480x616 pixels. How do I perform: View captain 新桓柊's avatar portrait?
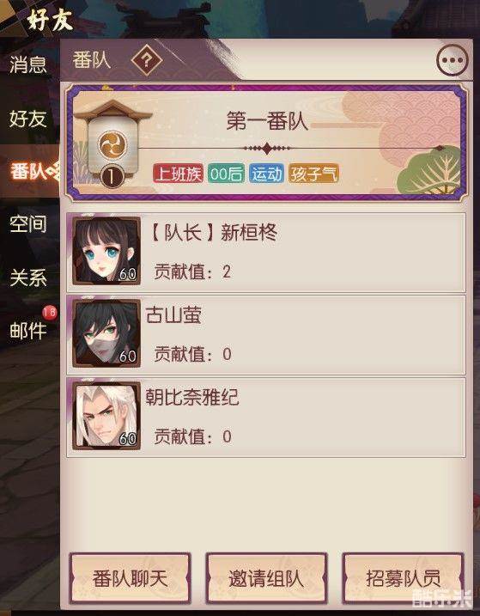(x=106, y=251)
